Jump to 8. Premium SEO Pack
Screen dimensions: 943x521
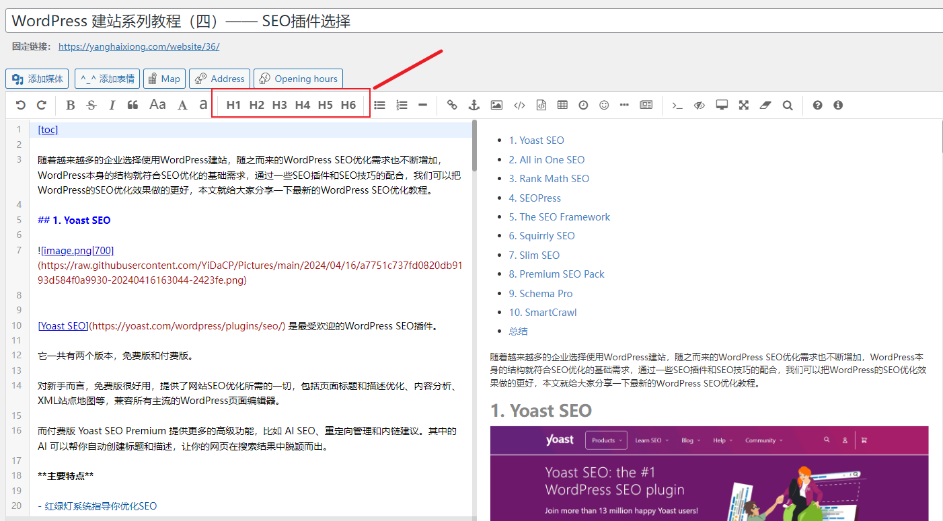point(556,274)
